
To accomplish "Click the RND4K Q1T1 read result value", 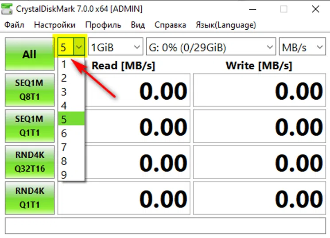I will (124, 198).
